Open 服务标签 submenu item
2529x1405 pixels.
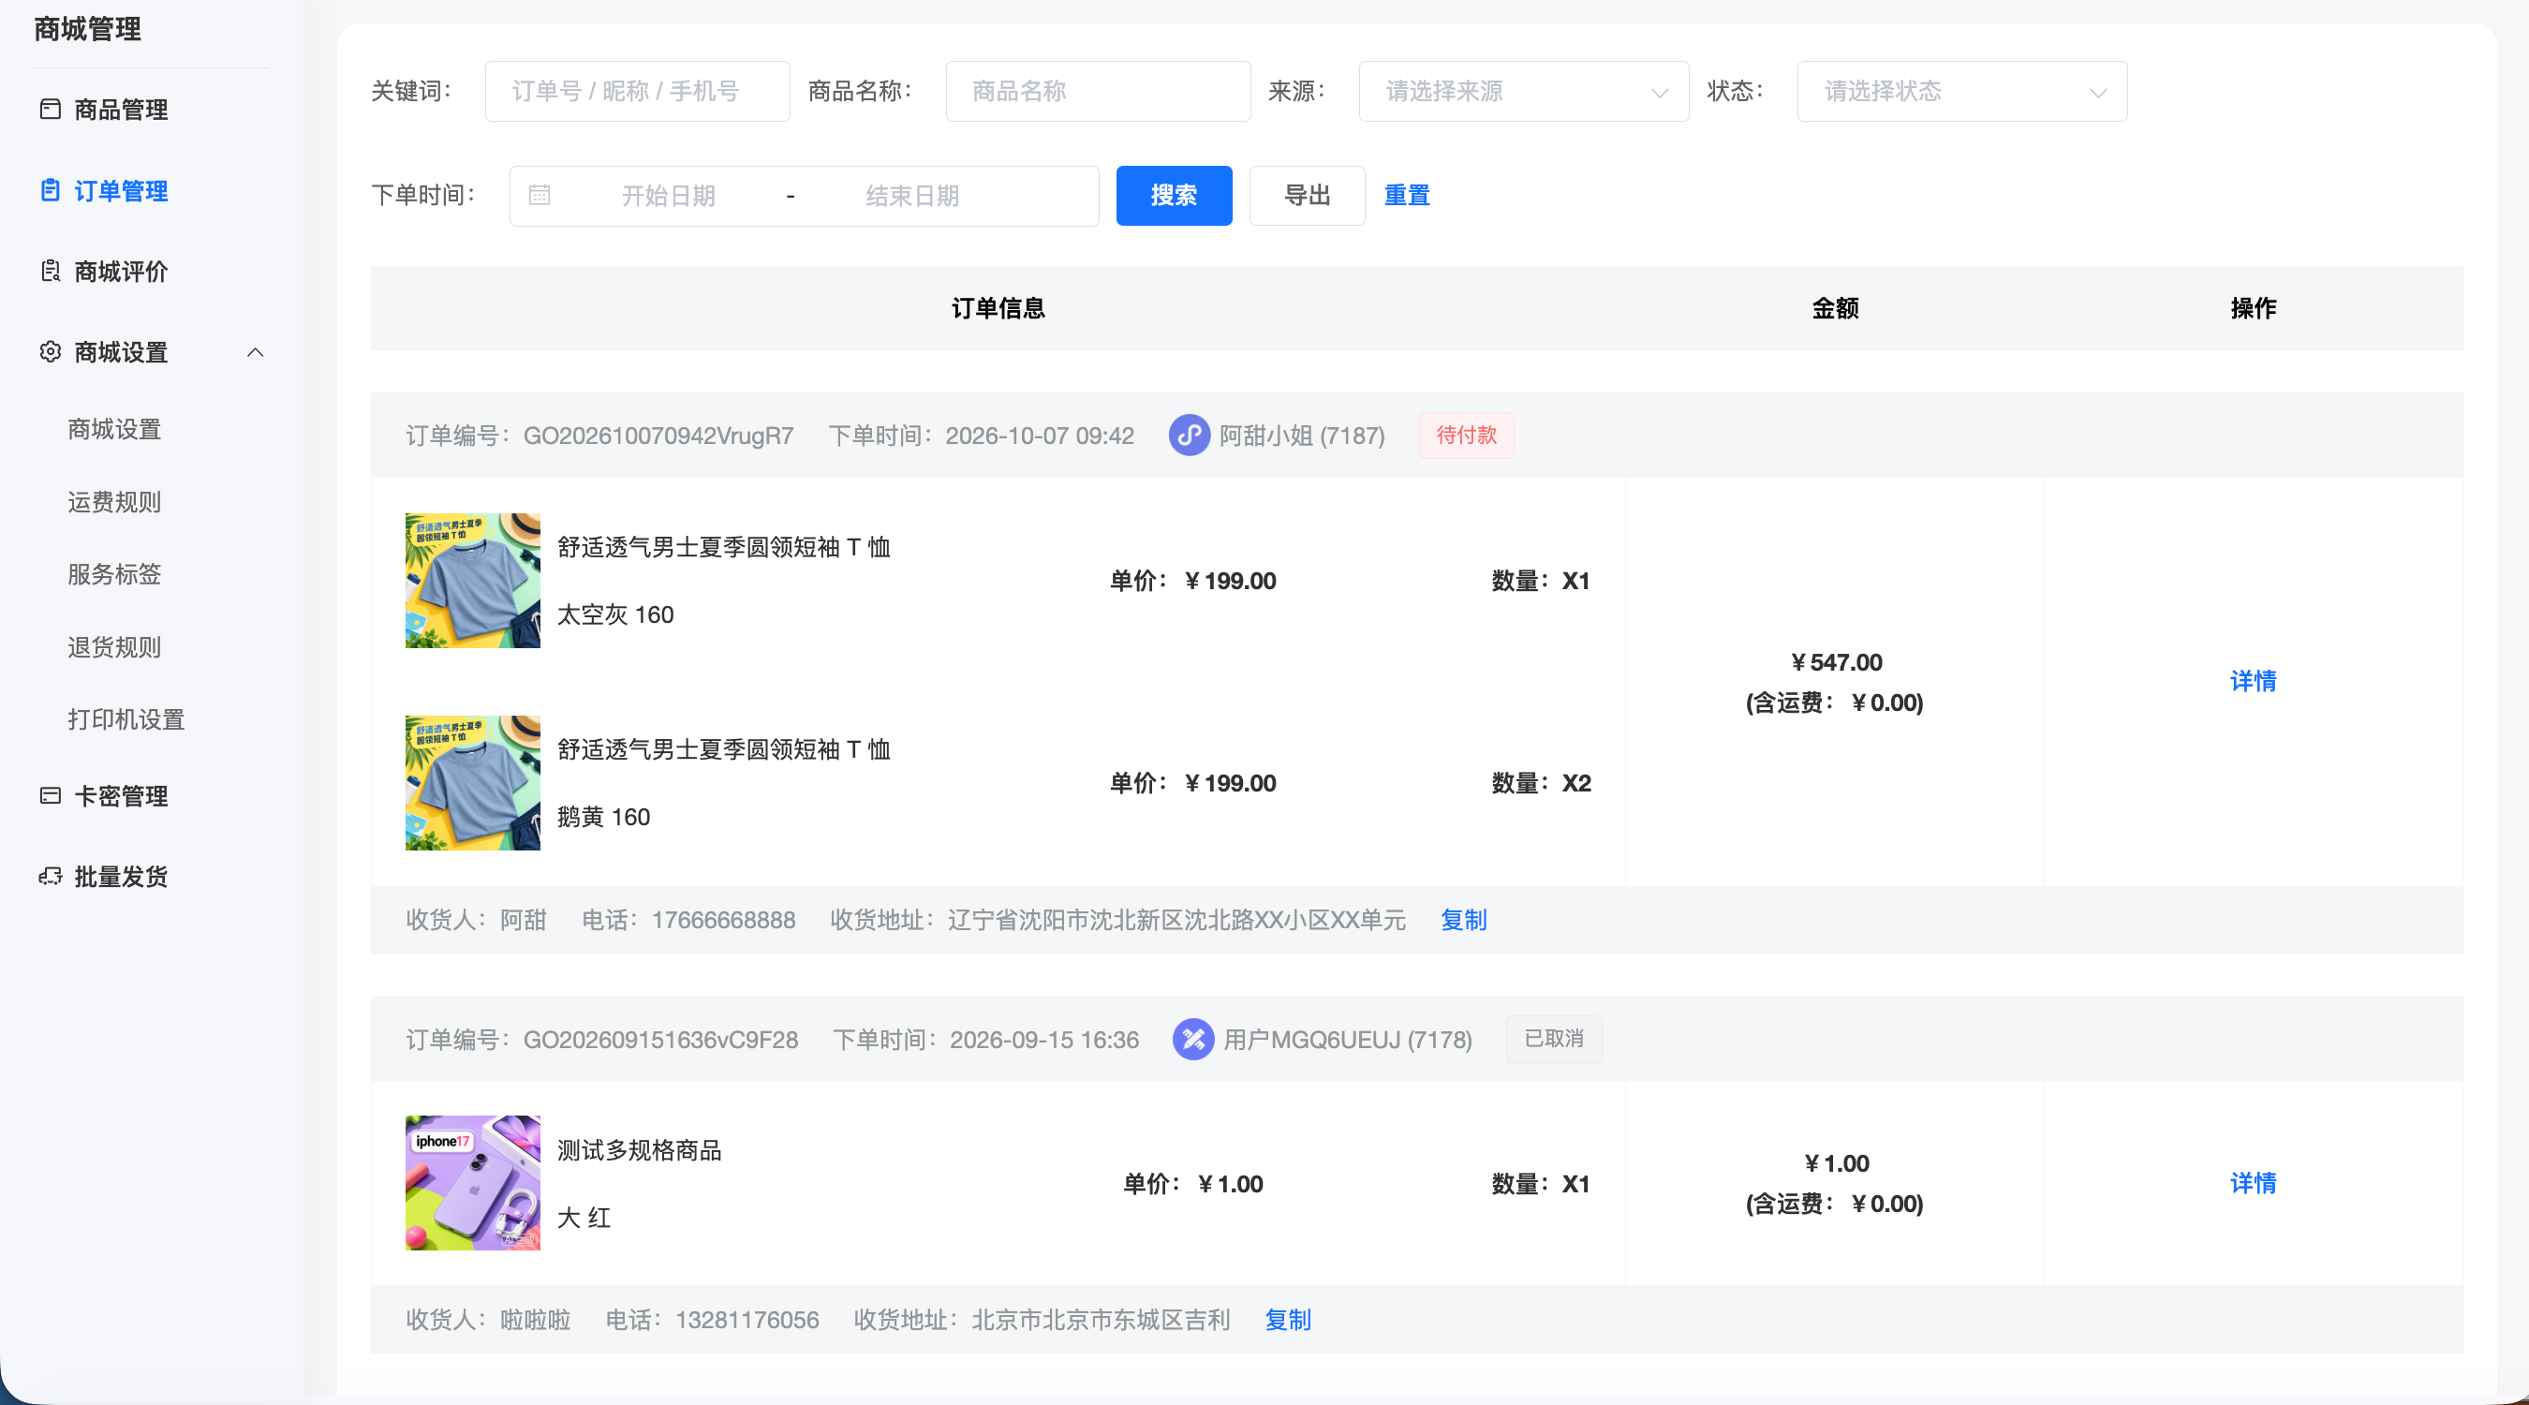click(115, 574)
